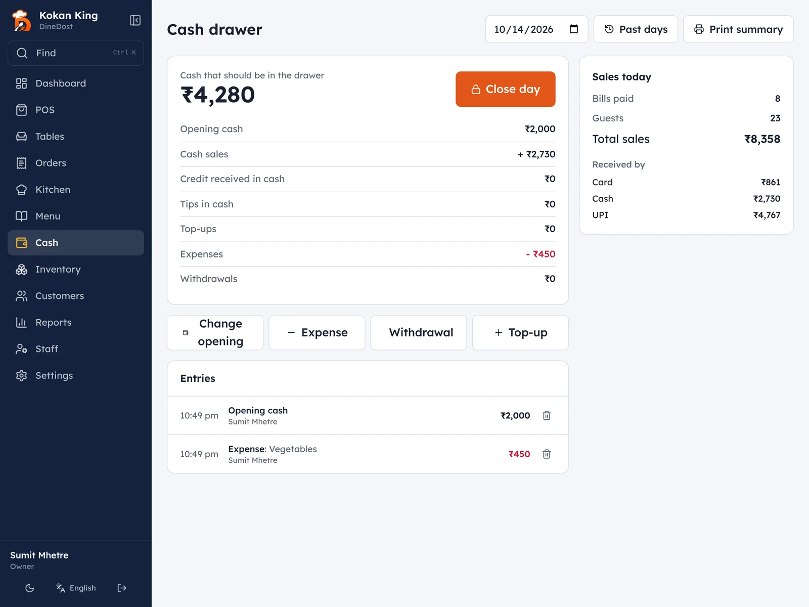Toggle dark mode moon icon
Image resolution: width=809 pixels, height=607 pixels.
(30, 588)
